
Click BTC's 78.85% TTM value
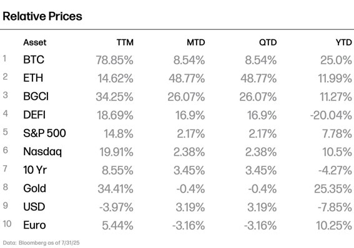pos(114,60)
